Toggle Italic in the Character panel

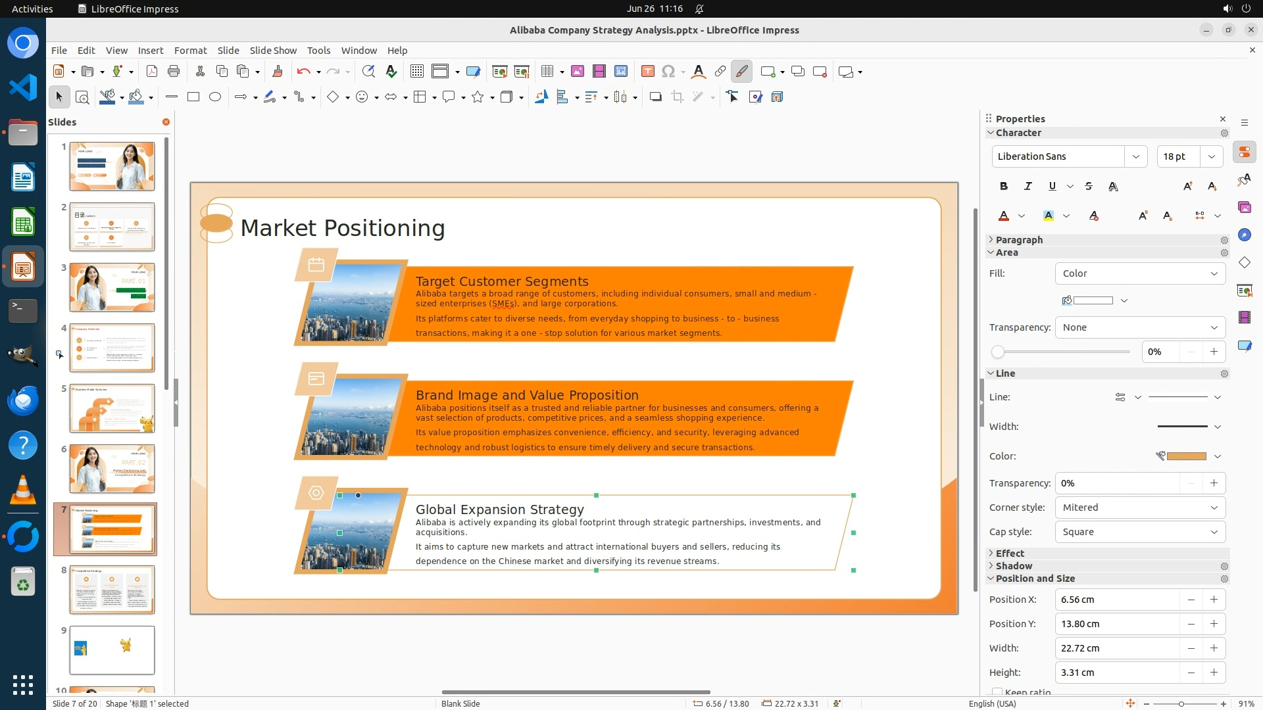(x=1028, y=186)
